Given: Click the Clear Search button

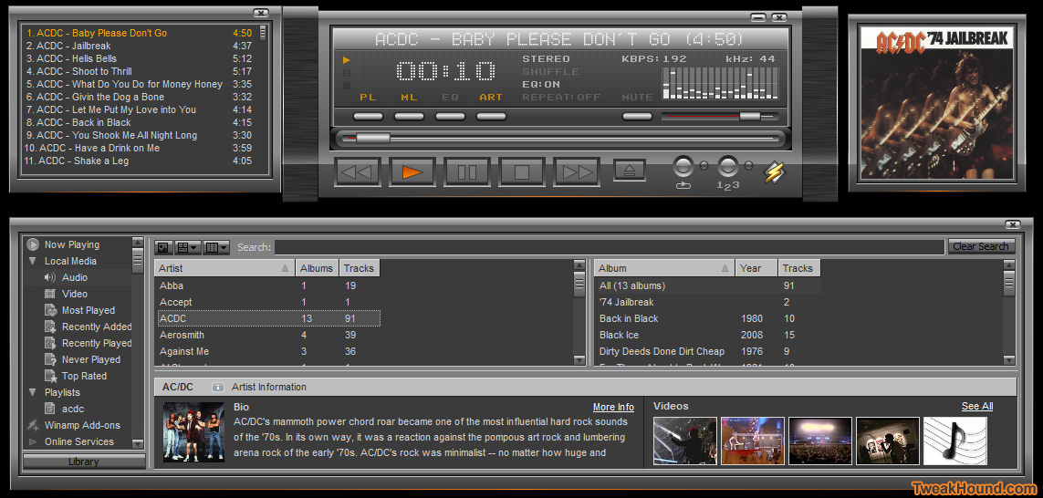Looking at the screenshot, I should point(981,246).
